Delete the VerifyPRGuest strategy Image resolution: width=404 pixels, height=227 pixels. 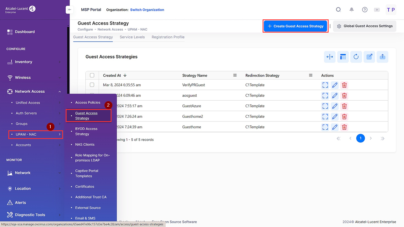pos(344,85)
